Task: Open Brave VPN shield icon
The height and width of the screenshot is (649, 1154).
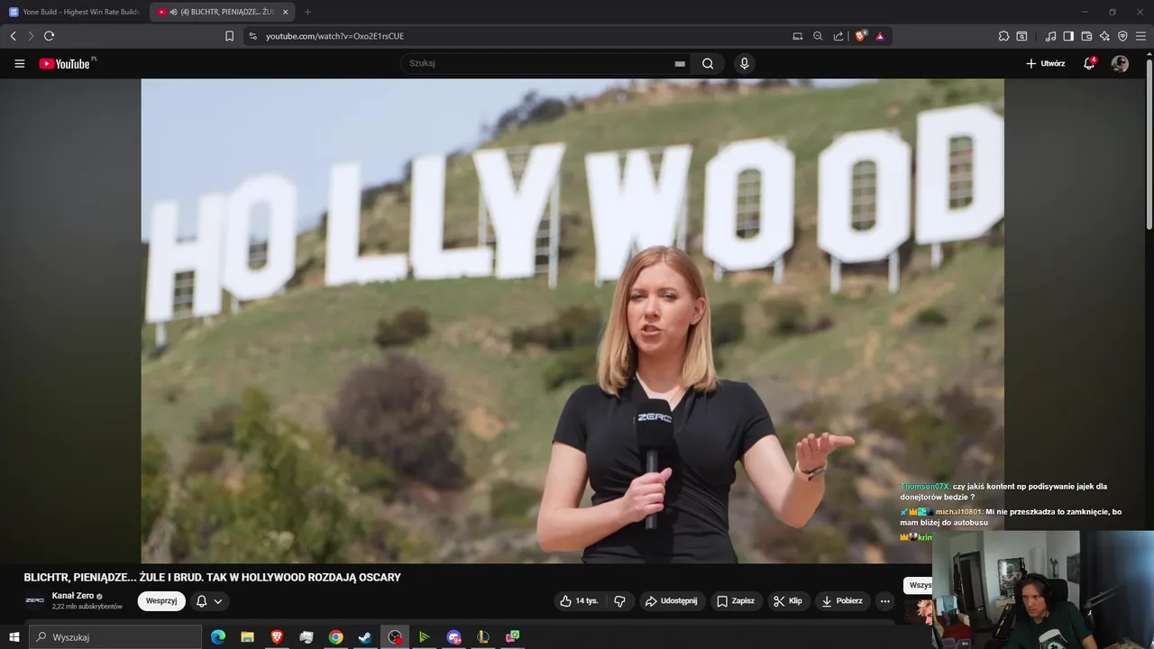Action: click(1122, 36)
